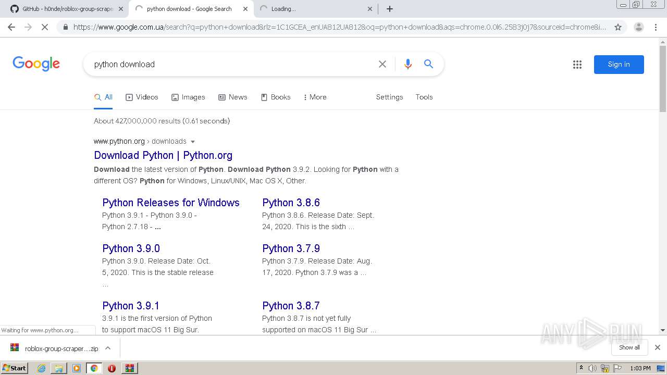
Task: Open Python 3.9.0 link
Action: point(131,248)
